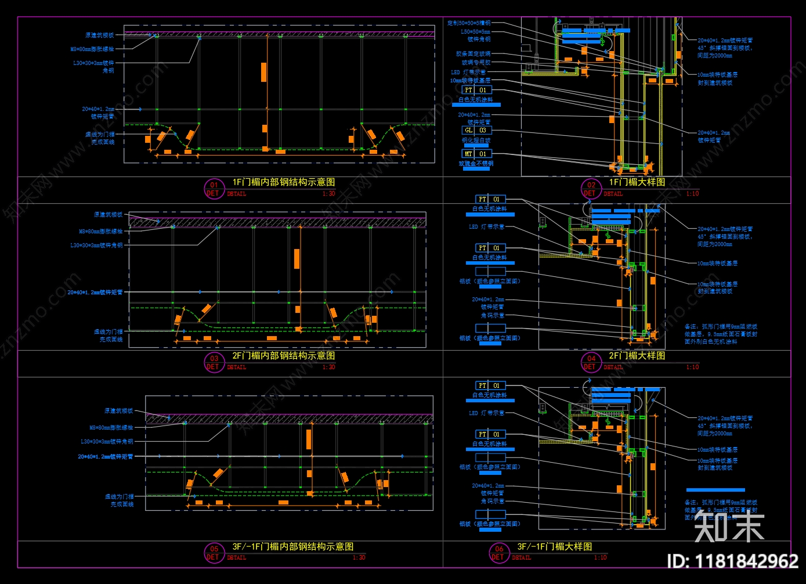Click M8*80mm膨胀螺栓 in the 3F/-1F structure drawing
806x584 pixels.
point(111,428)
